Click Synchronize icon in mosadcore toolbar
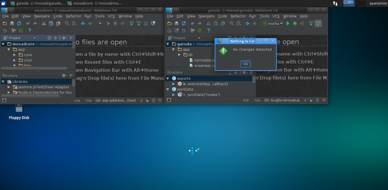388x190 pixels. [x=19, y=24]
